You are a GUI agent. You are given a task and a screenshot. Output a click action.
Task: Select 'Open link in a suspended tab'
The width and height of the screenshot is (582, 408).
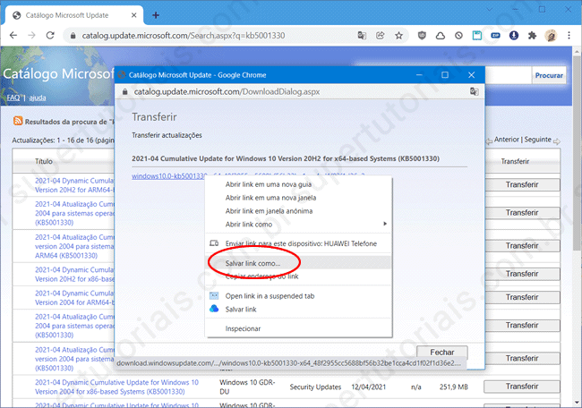point(270,295)
